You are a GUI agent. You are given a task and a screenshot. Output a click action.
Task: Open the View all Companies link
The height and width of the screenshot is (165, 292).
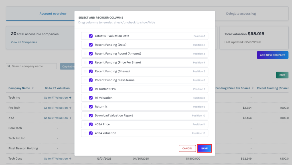point(24,42)
